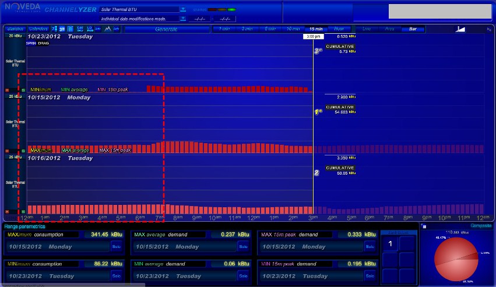The height and width of the screenshot is (287, 496).
Task: Solo the MINimum consumption day
Action: point(117,276)
